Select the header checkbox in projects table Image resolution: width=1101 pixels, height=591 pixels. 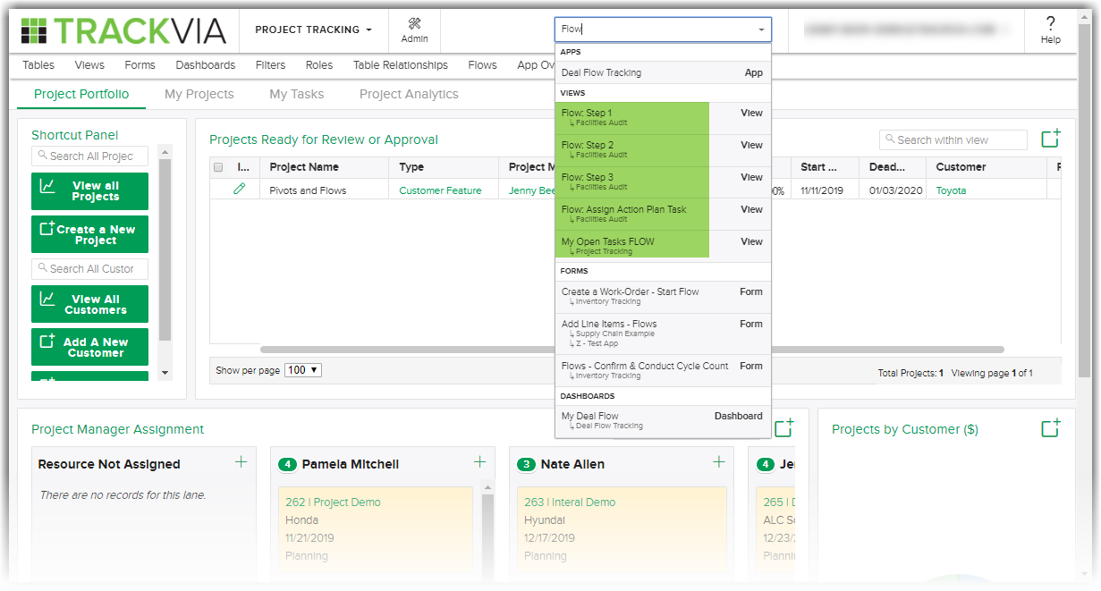pos(218,167)
